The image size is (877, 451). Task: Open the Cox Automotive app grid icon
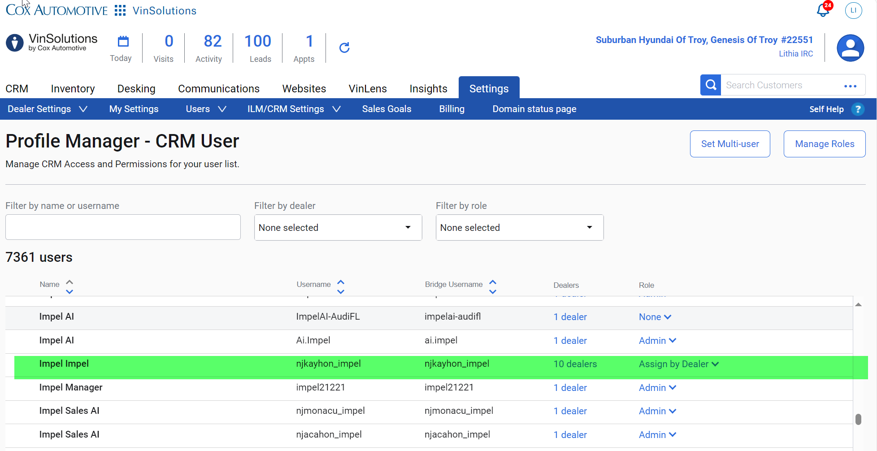[120, 10]
